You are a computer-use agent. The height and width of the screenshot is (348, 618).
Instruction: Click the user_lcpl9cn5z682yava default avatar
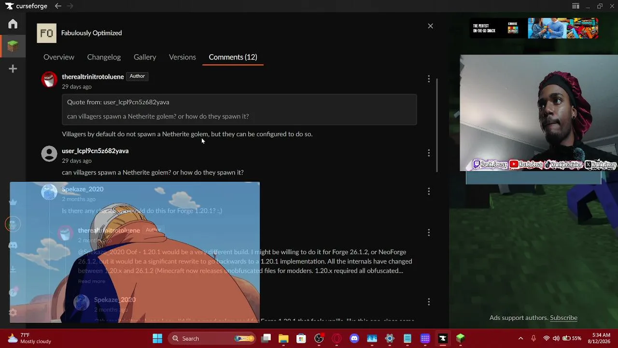(x=49, y=154)
